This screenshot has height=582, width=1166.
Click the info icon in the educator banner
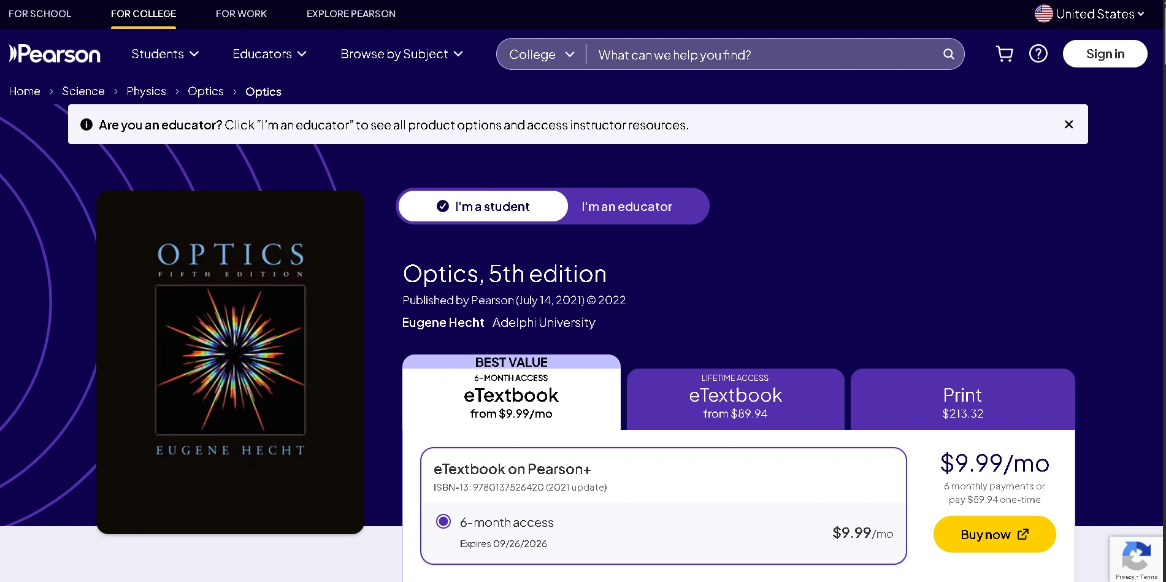coord(86,124)
